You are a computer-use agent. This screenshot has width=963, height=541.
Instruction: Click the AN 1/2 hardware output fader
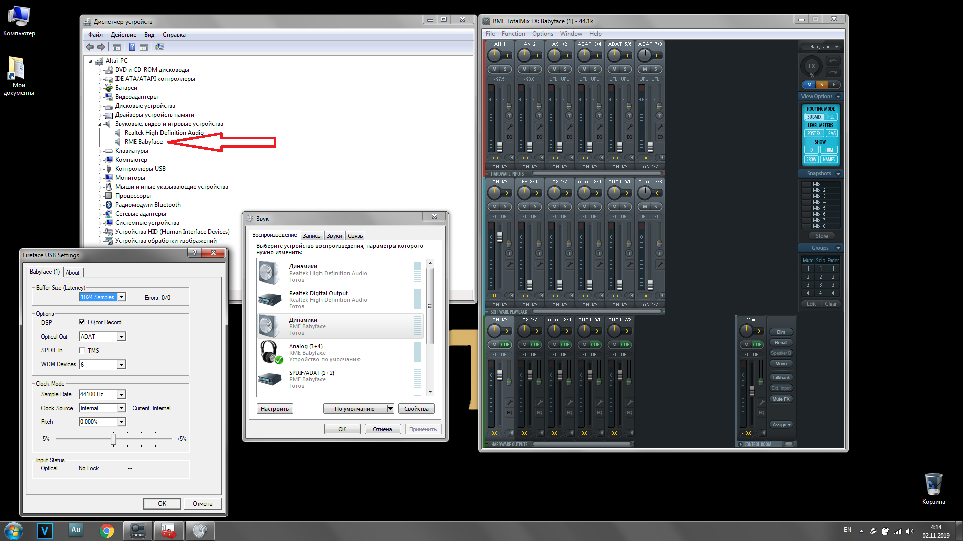[x=499, y=375]
